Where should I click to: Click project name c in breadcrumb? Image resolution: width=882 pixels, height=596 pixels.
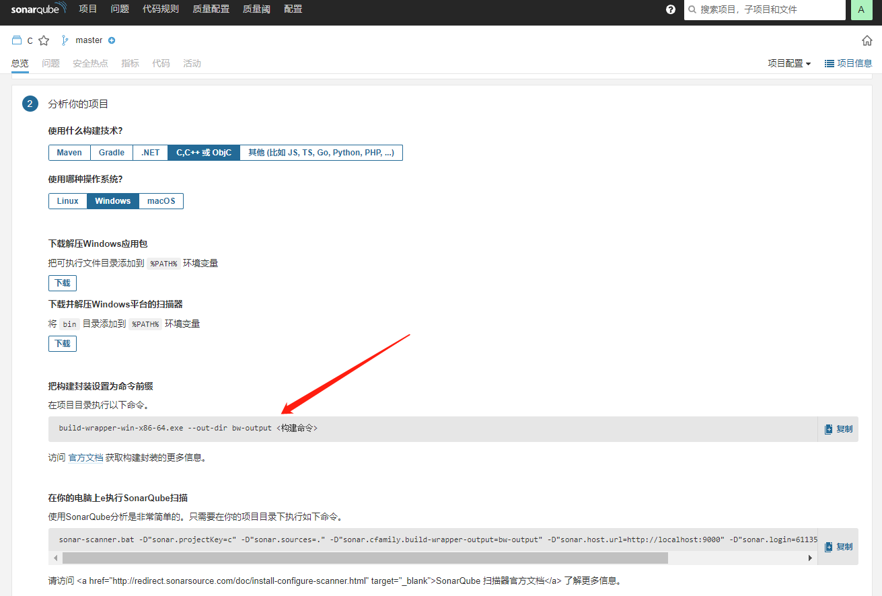(x=30, y=41)
